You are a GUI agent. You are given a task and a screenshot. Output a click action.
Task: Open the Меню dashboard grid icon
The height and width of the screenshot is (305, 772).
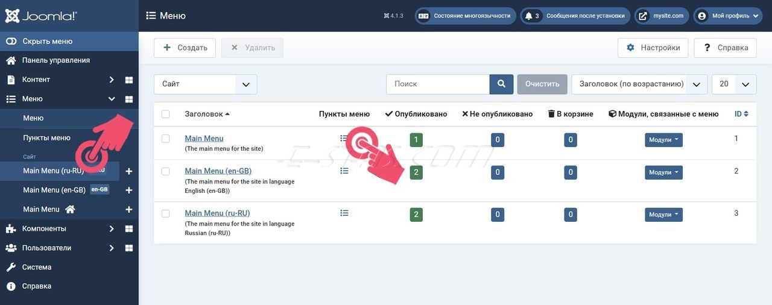pos(129,99)
